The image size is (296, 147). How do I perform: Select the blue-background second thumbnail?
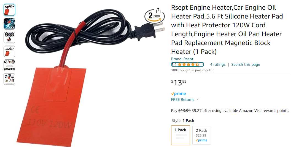9,24
